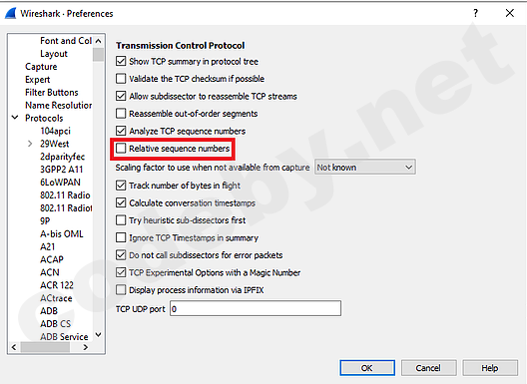Click the tree scroll down arrow

(x=98, y=334)
